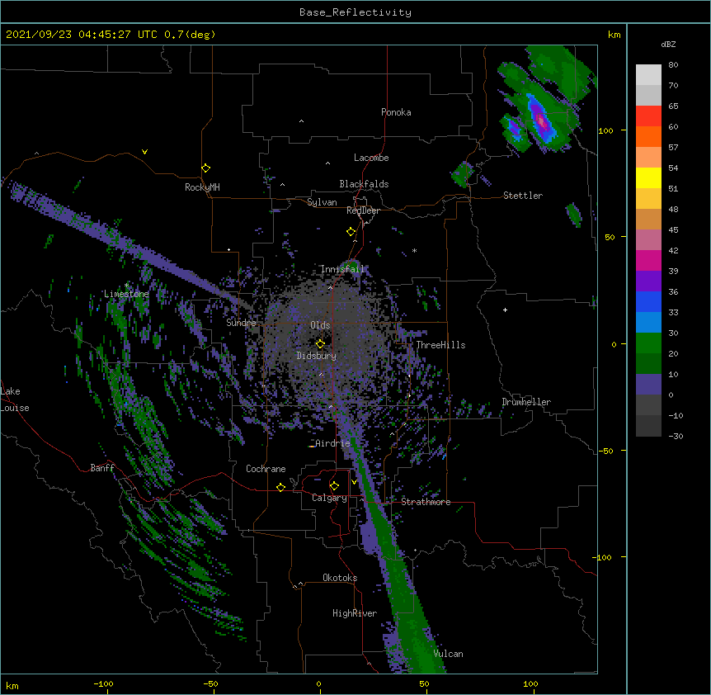Click the HighRiver label
The width and height of the screenshot is (711, 695).
point(355,613)
